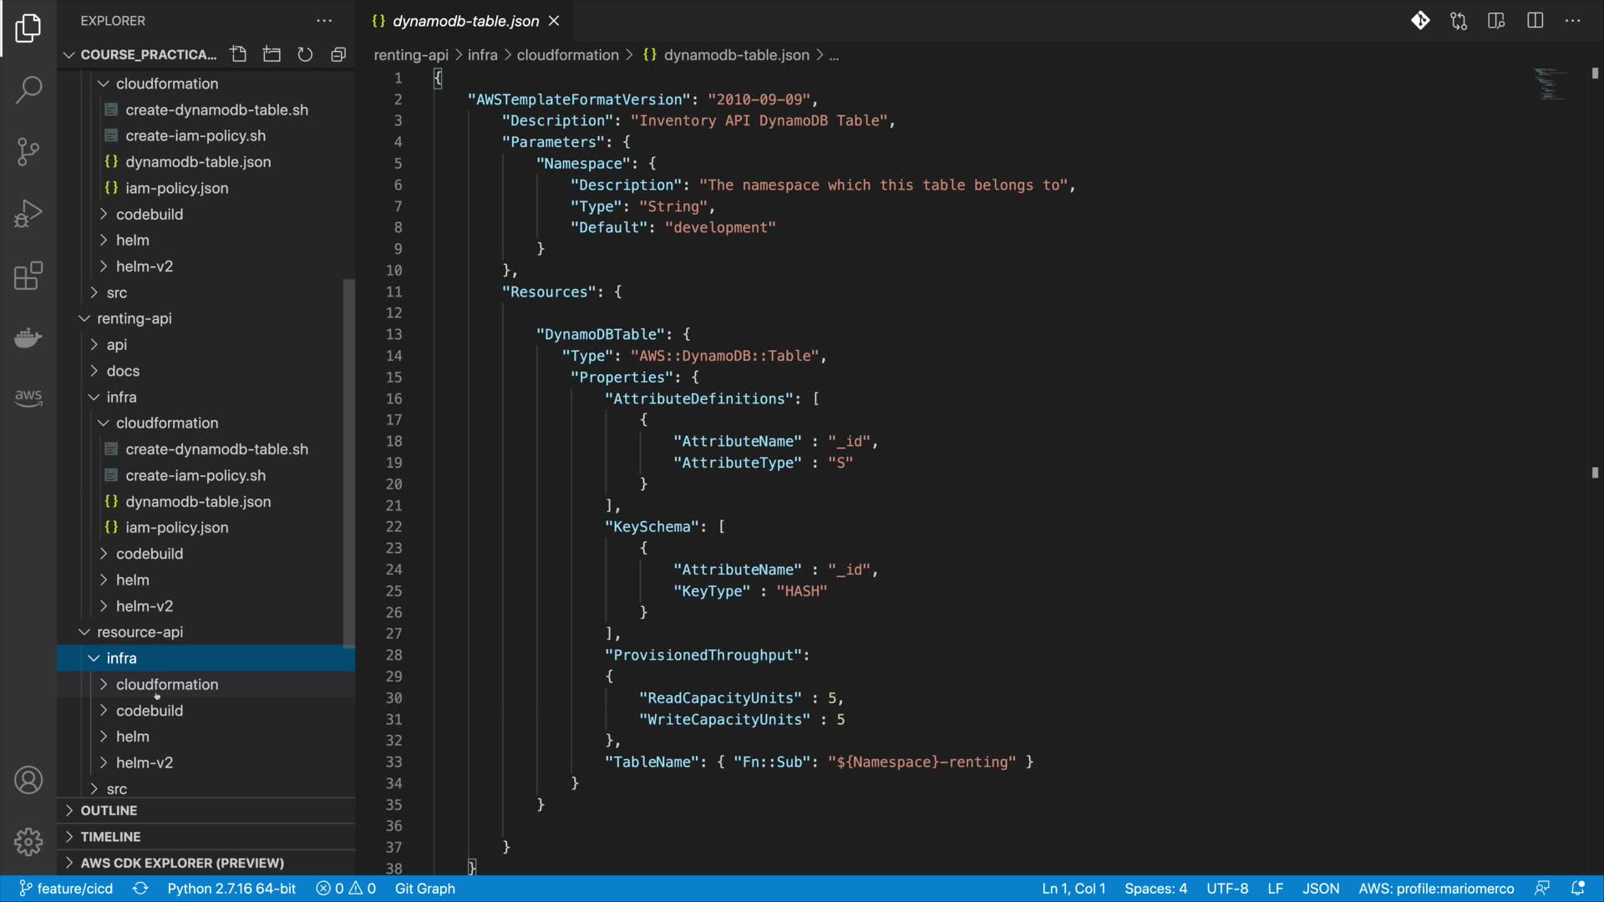Expand the TIMELINE section

(110, 837)
